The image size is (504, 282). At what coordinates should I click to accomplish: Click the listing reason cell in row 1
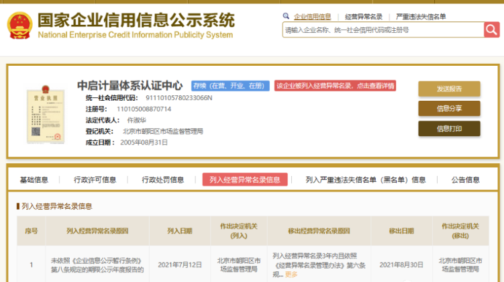click(x=97, y=265)
